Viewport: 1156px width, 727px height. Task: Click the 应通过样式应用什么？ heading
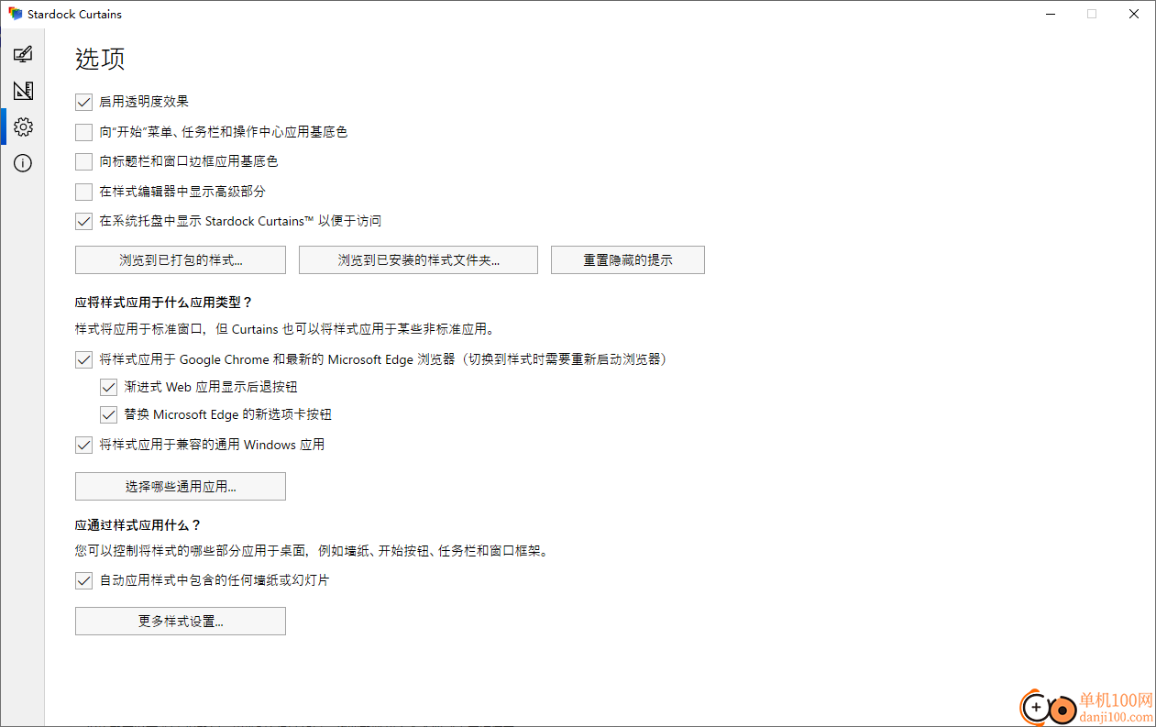click(x=138, y=525)
